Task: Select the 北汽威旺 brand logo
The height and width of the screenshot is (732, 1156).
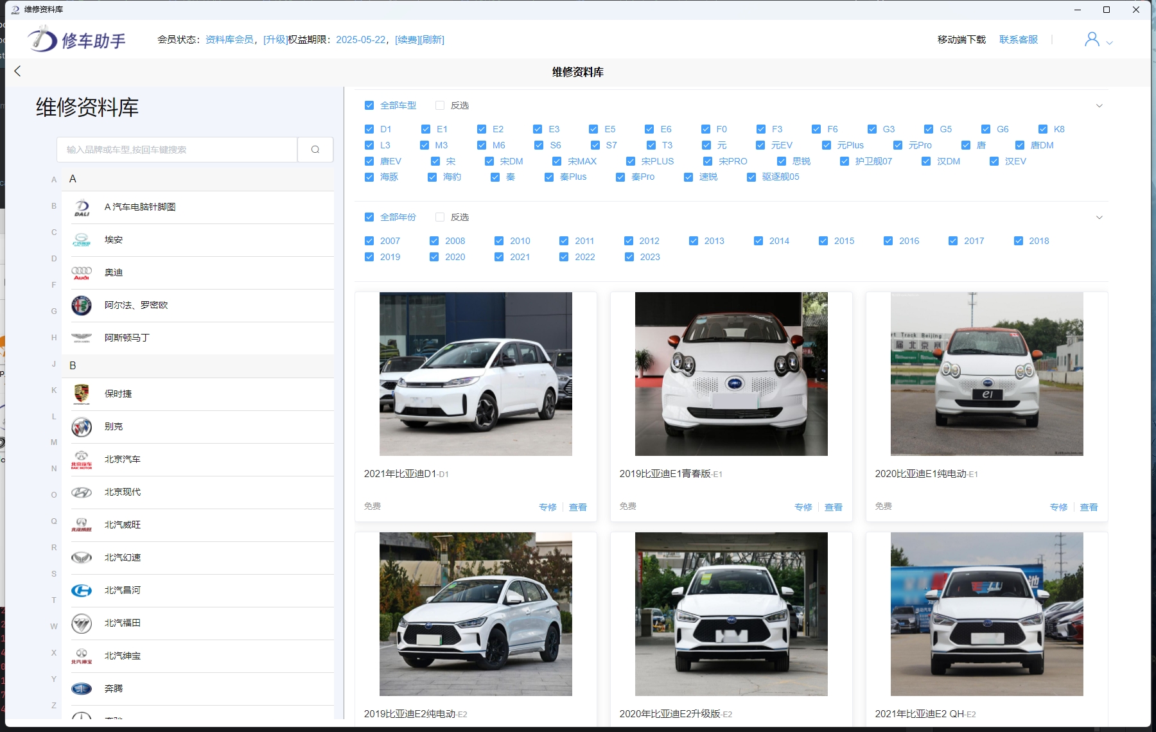Action: click(x=82, y=525)
